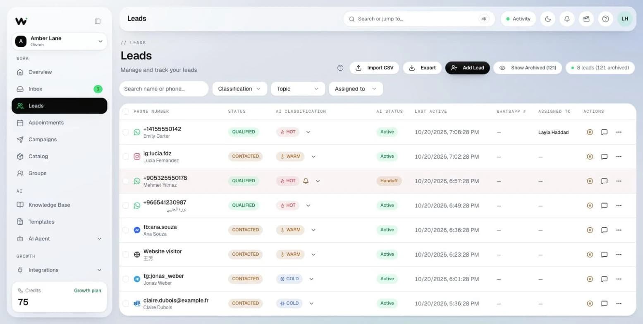Click the Export button
This screenshot has width=643, height=324.
422,68
